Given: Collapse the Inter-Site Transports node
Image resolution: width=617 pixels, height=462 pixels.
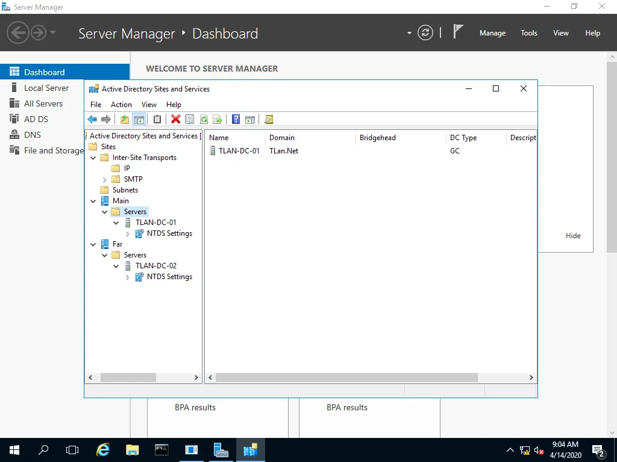Looking at the screenshot, I should point(93,158).
